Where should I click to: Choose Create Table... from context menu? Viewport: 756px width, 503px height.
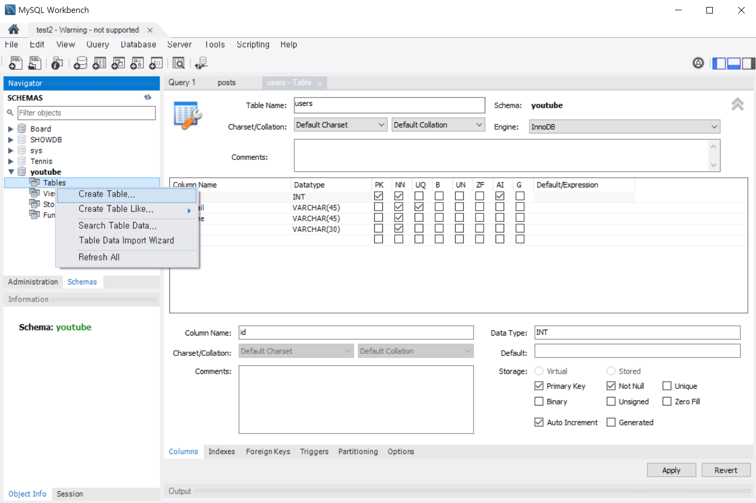[x=127, y=194]
